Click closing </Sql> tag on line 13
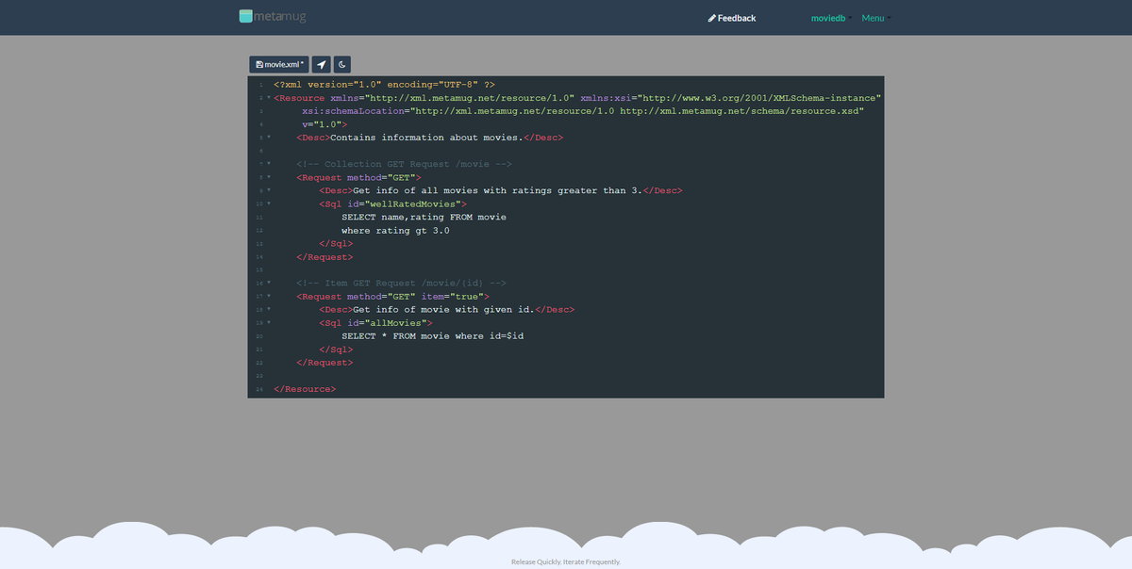The image size is (1132, 569). click(x=336, y=243)
